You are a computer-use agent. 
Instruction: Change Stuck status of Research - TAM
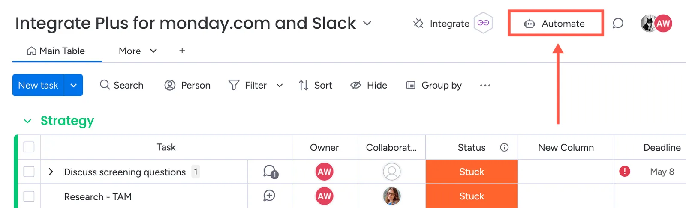(472, 196)
